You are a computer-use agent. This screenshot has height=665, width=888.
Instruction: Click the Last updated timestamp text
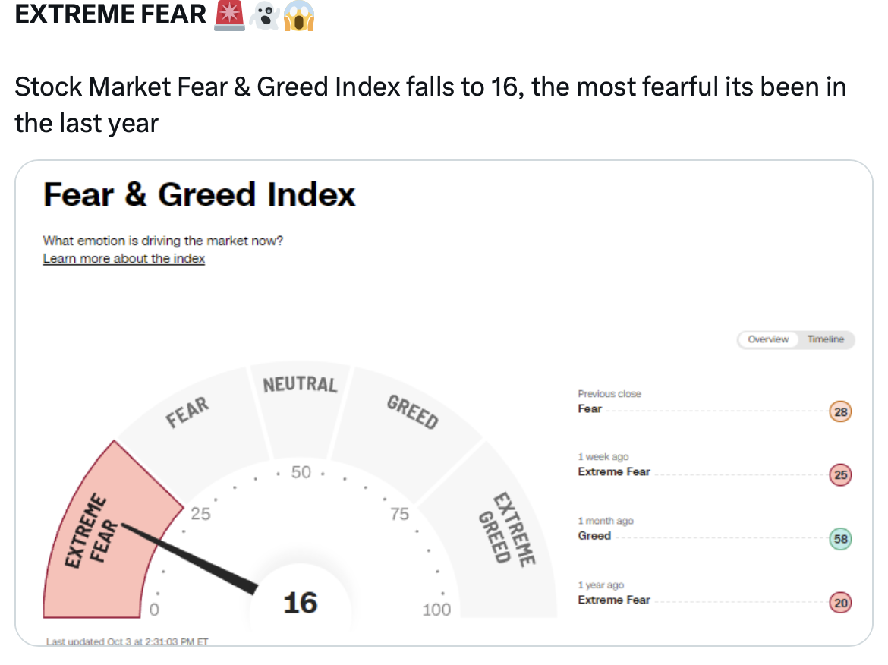pyautogui.click(x=127, y=641)
